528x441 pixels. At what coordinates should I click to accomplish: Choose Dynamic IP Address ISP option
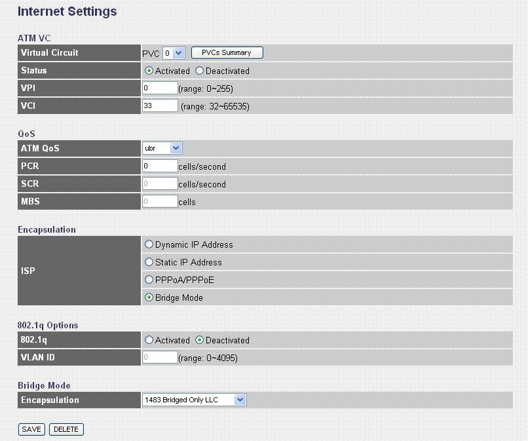[149, 244]
